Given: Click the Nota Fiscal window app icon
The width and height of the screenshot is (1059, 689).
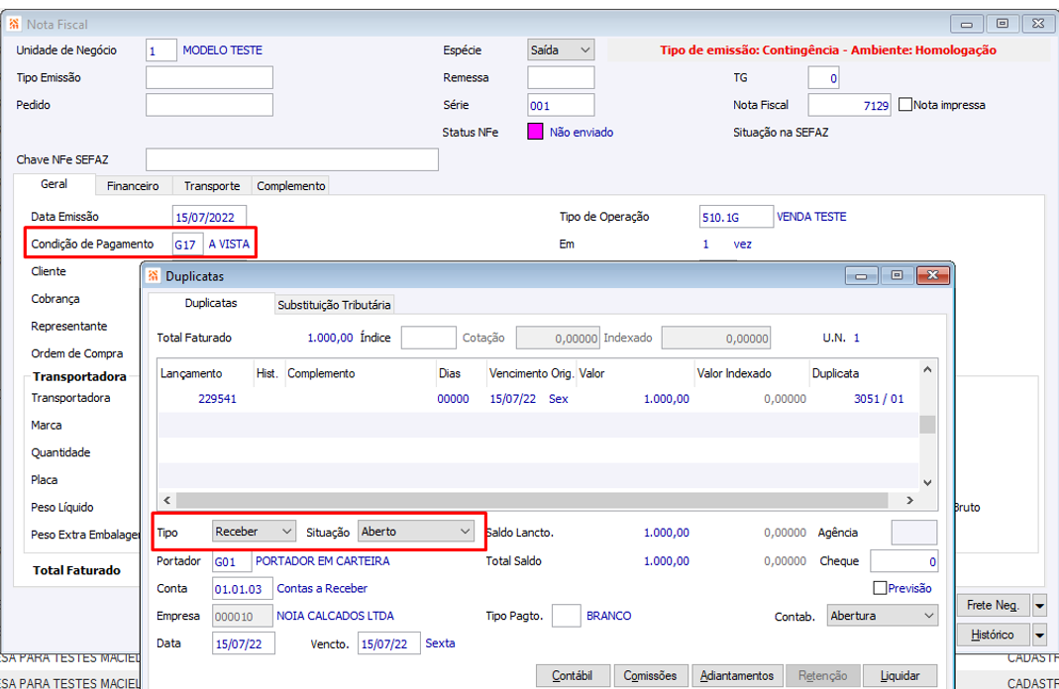Looking at the screenshot, I should point(14,25).
